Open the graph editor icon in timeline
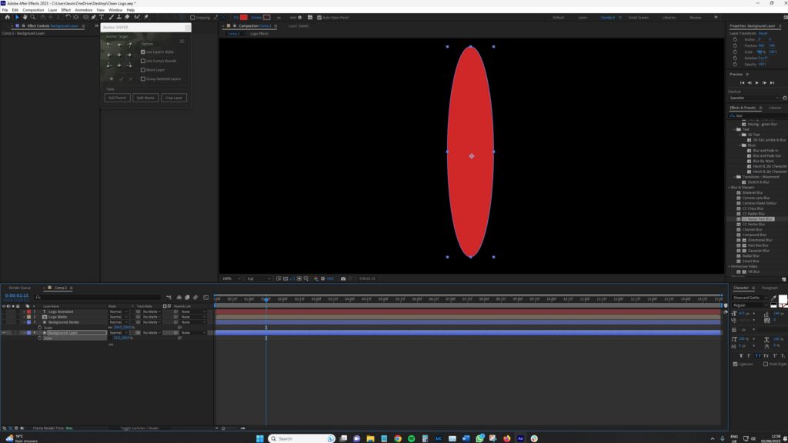This screenshot has height=443, width=788. (206, 298)
